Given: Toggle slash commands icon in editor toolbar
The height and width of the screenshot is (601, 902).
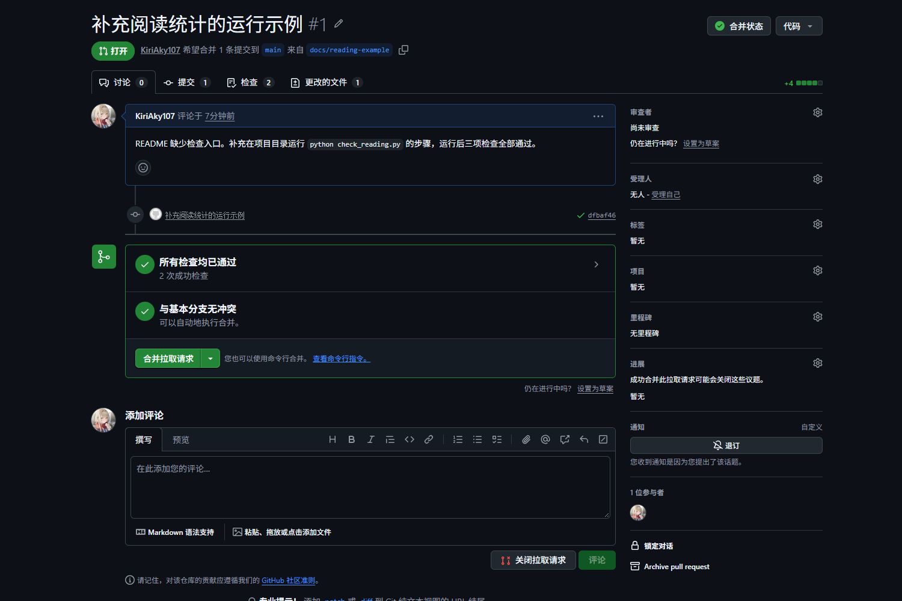Looking at the screenshot, I should pos(603,439).
